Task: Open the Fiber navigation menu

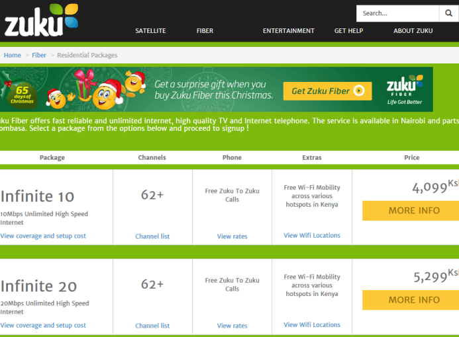Action: click(x=205, y=31)
